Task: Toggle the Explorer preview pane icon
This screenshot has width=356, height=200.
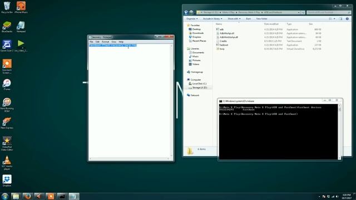Action: 340,19
